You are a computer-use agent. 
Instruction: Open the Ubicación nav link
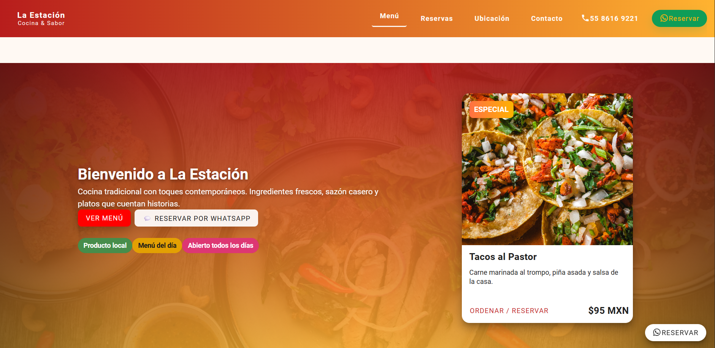pos(491,19)
